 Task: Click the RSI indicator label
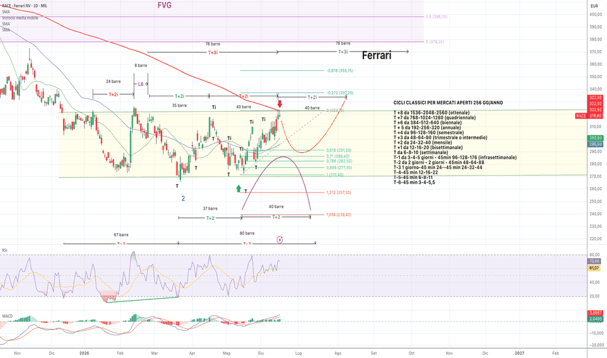click(x=5, y=251)
